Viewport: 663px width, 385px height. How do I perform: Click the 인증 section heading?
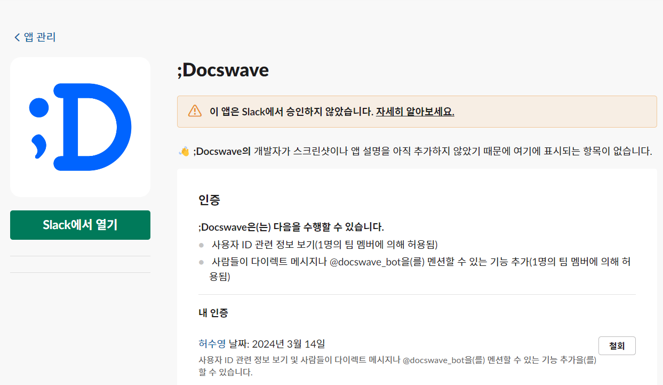pyautogui.click(x=209, y=200)
